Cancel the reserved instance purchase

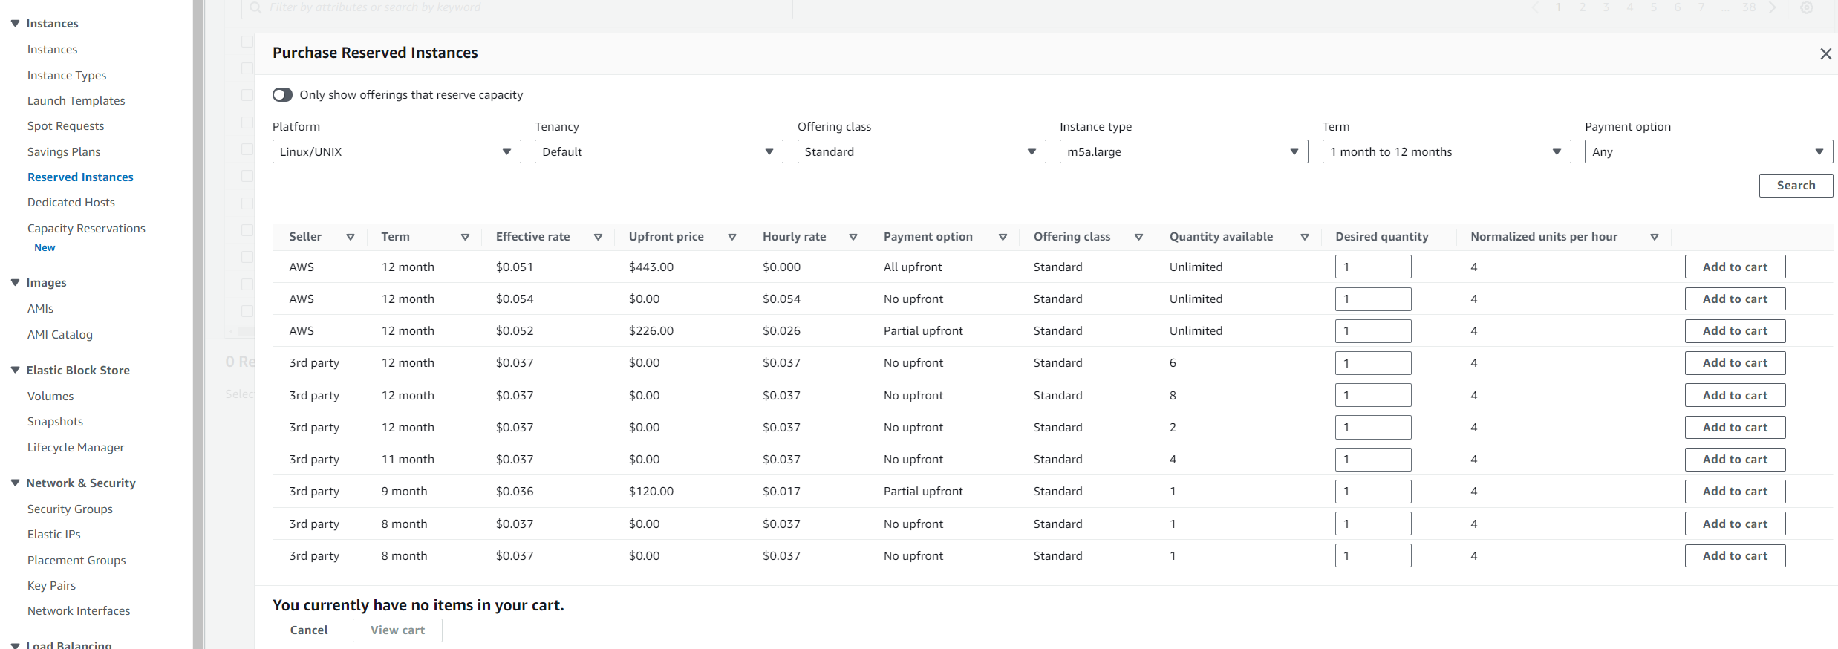pyautogui.click(x=309, y=630)
